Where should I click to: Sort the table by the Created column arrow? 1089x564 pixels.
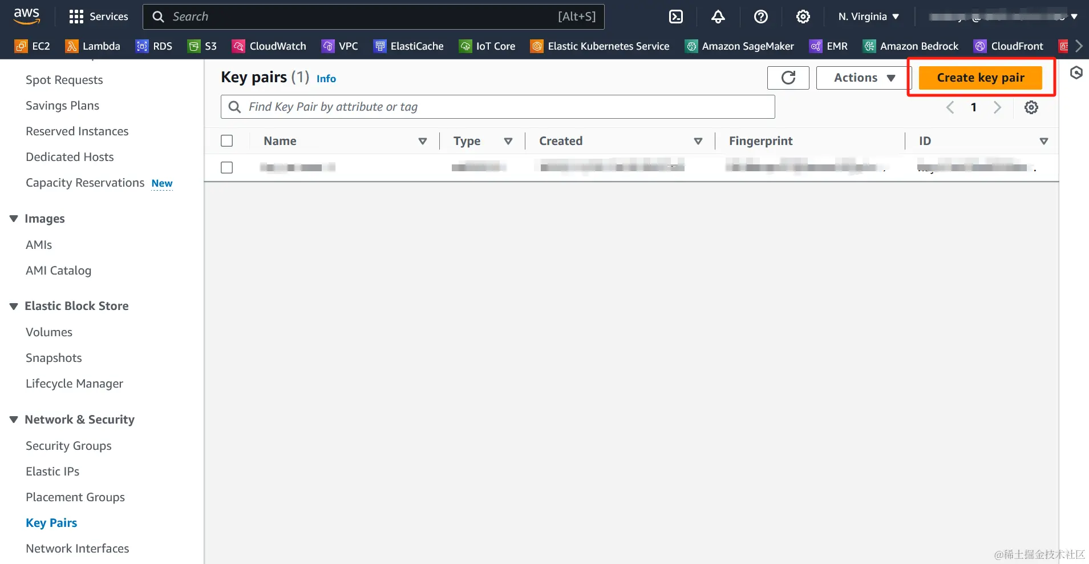[698, 141]
